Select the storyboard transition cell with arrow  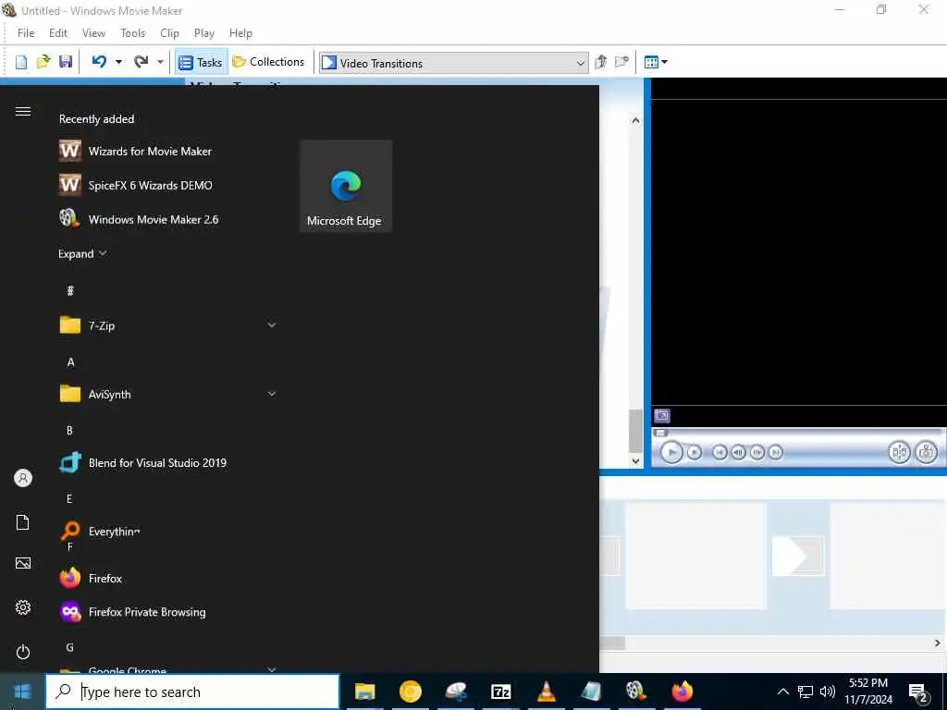pos(798,556)
